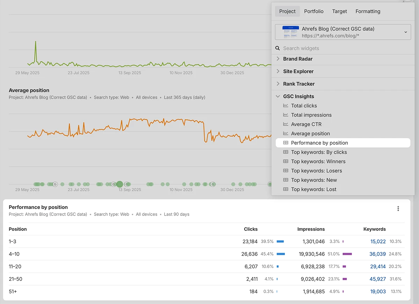Open the 15,022 keywords link
This screenshot has width=419, height=304.
coord(378,241)
